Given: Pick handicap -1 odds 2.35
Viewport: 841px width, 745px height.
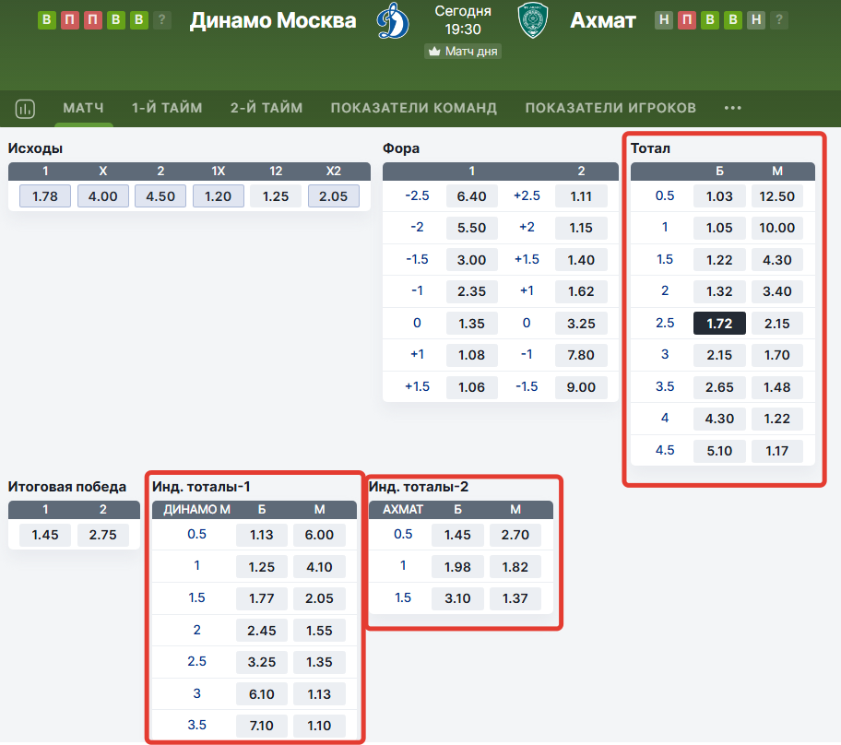Looking at the screenshot, I should [x=472, y=291].
